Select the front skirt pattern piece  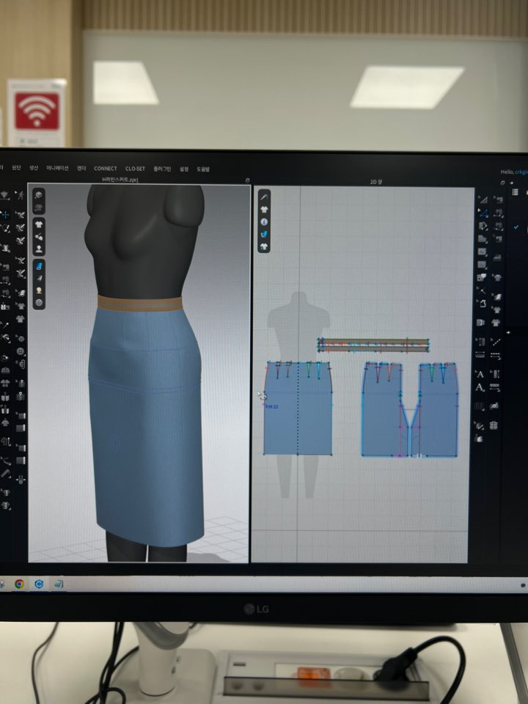tap(297, 411)
